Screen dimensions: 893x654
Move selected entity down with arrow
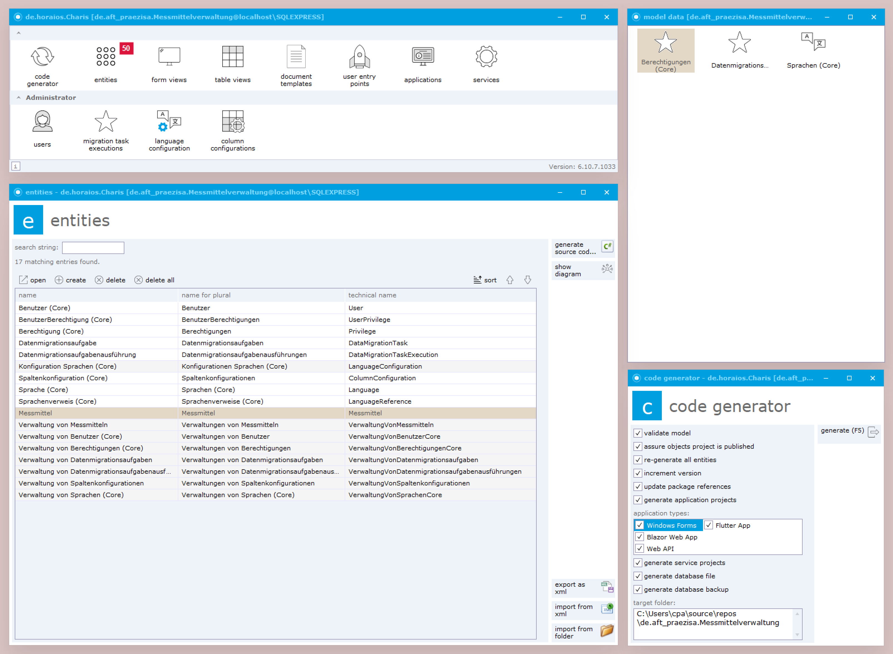point(528,280)
